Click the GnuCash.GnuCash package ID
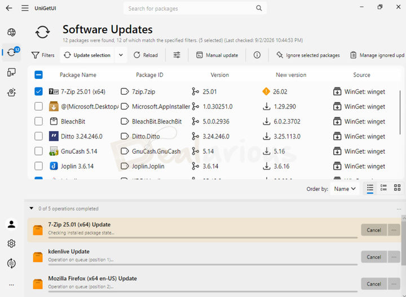The image size is (406, 297). (156, 151)
